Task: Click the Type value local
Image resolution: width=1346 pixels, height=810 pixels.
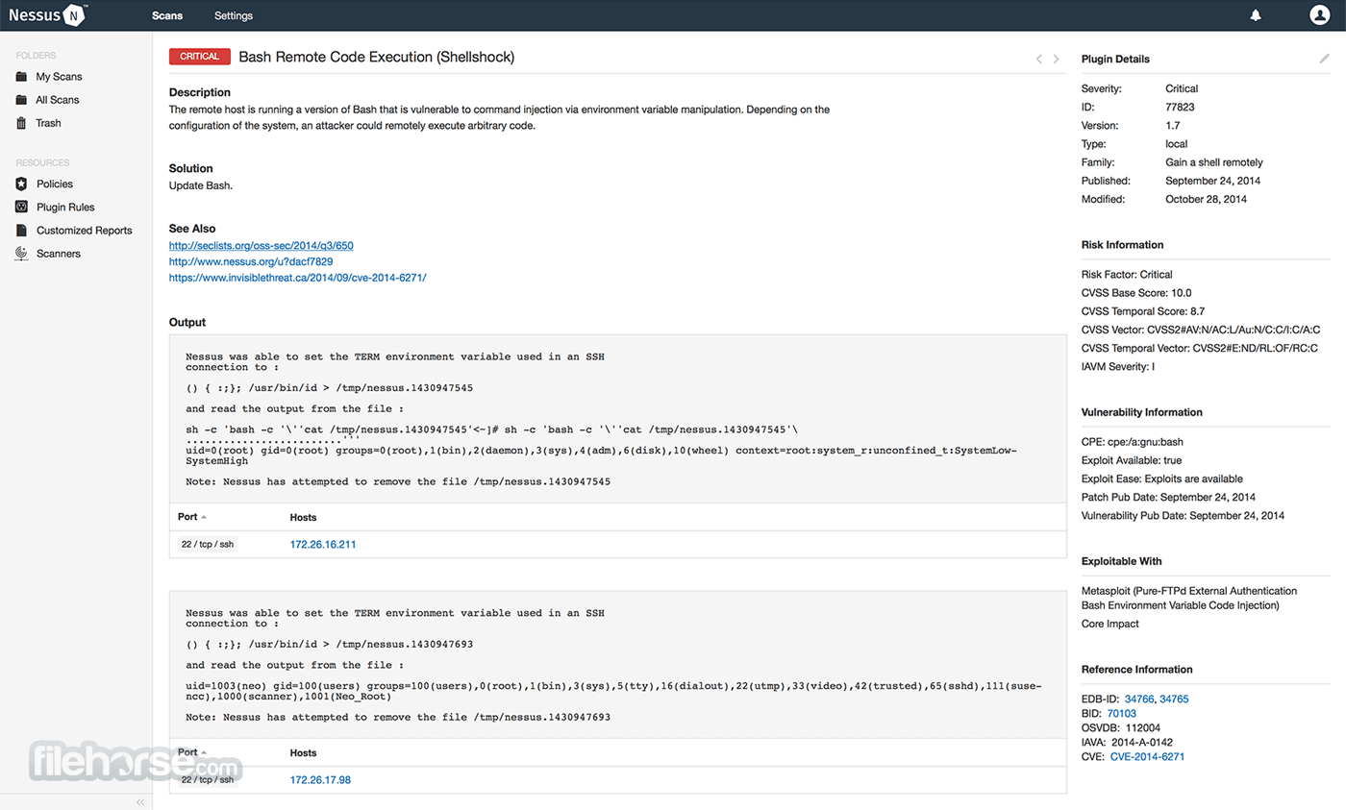Action: click(x=1177, y=144)
